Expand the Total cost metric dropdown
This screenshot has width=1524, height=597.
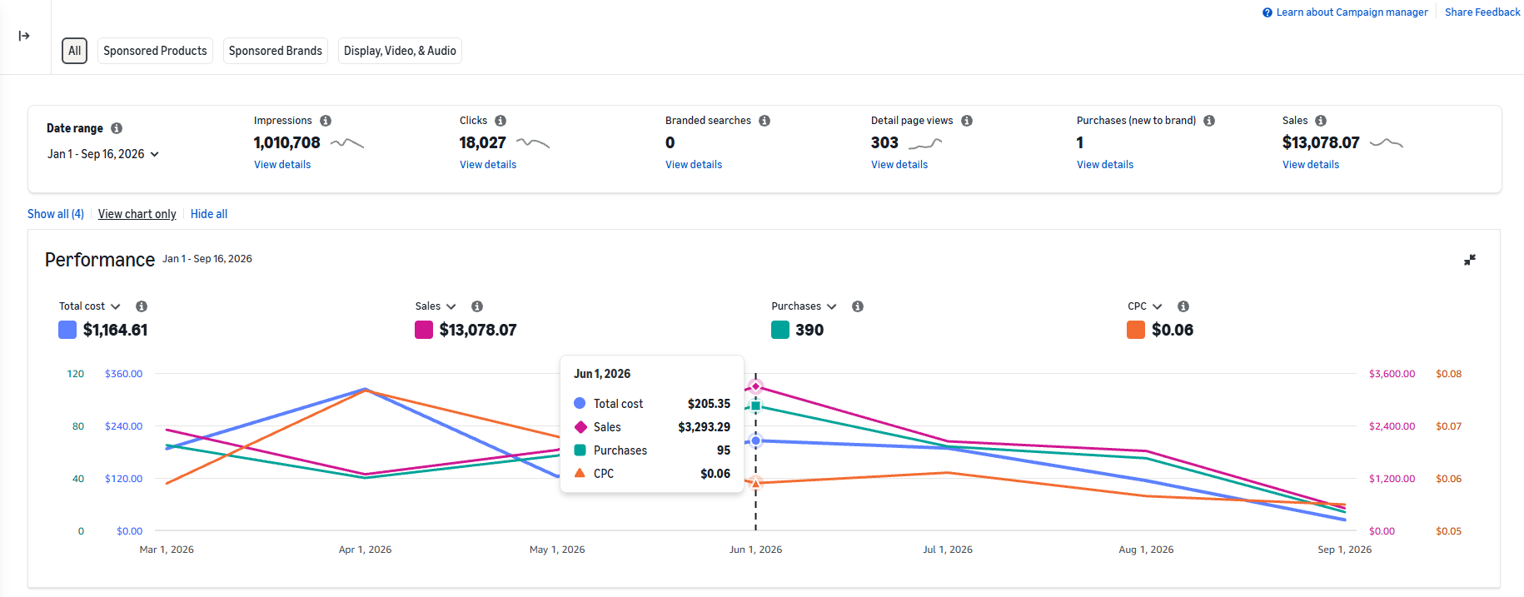point(90,306)
